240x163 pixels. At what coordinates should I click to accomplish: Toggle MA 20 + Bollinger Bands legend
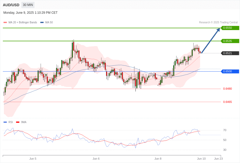pyautogui.click(x=20, y=22)
